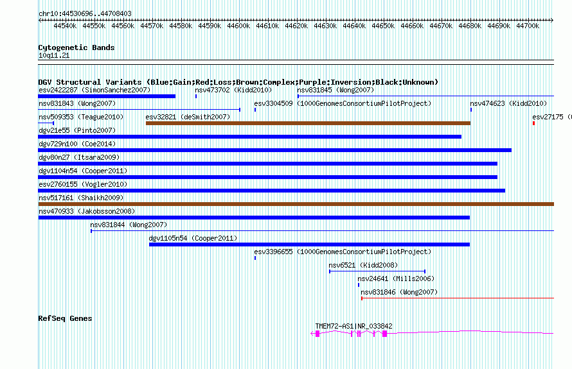The image size is (572, 369).
Task: Click the brown esv32821 (deSmith2007) bar
Action: click(308, 123)
